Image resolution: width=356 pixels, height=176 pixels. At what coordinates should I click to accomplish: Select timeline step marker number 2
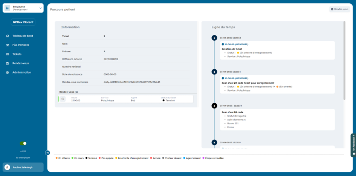pyautogui.click(x=214, y=72)
